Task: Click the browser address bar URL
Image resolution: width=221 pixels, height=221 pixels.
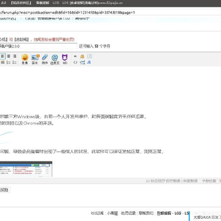Action: 68,13
